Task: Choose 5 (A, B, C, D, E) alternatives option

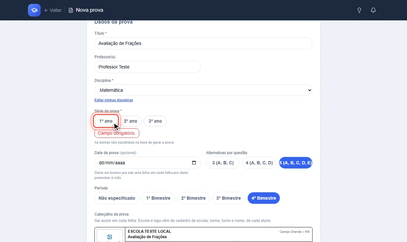Action: [x=296, y=163]
